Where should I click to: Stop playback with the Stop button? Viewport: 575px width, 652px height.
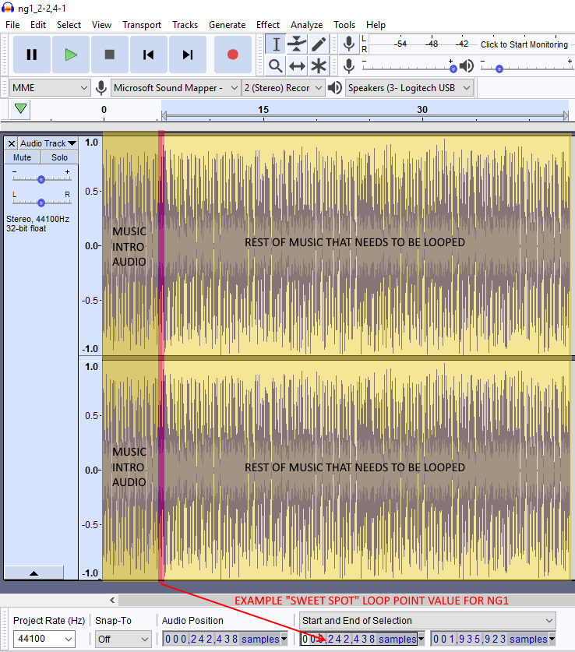[109, 55]
